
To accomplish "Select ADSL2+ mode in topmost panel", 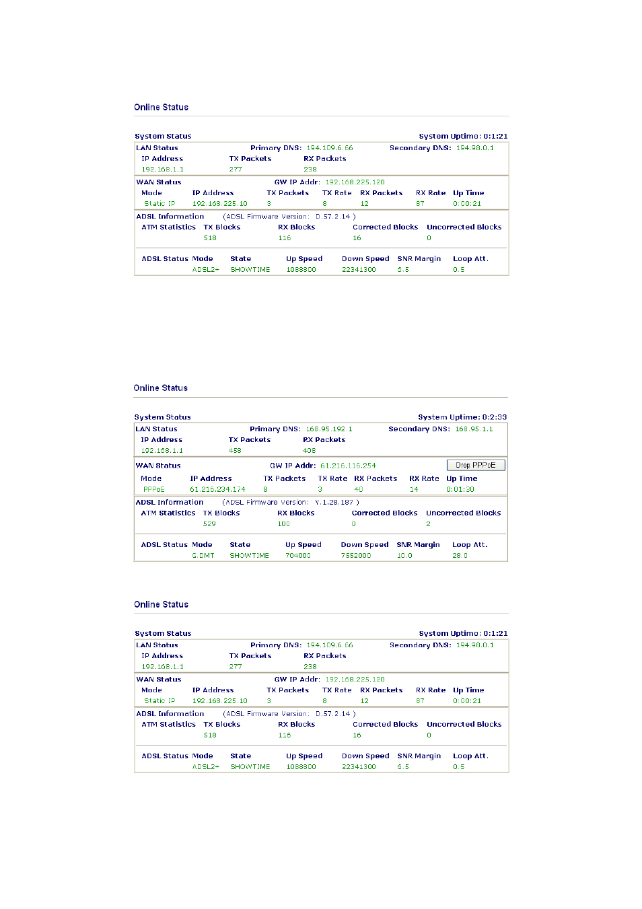I will coord(206,270).
